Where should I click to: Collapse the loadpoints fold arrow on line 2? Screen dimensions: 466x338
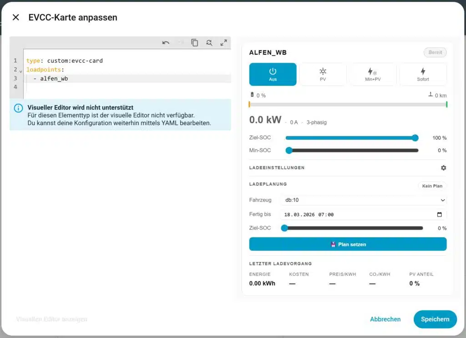21,71
